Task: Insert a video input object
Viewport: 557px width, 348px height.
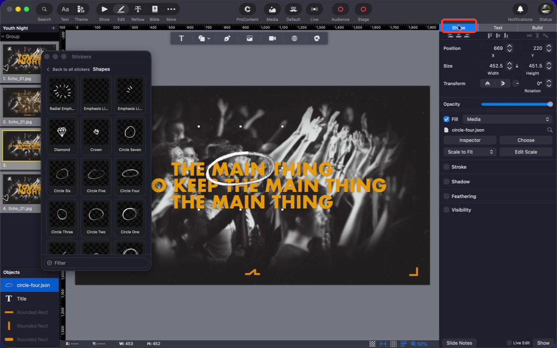Action: tap(272, 38)
